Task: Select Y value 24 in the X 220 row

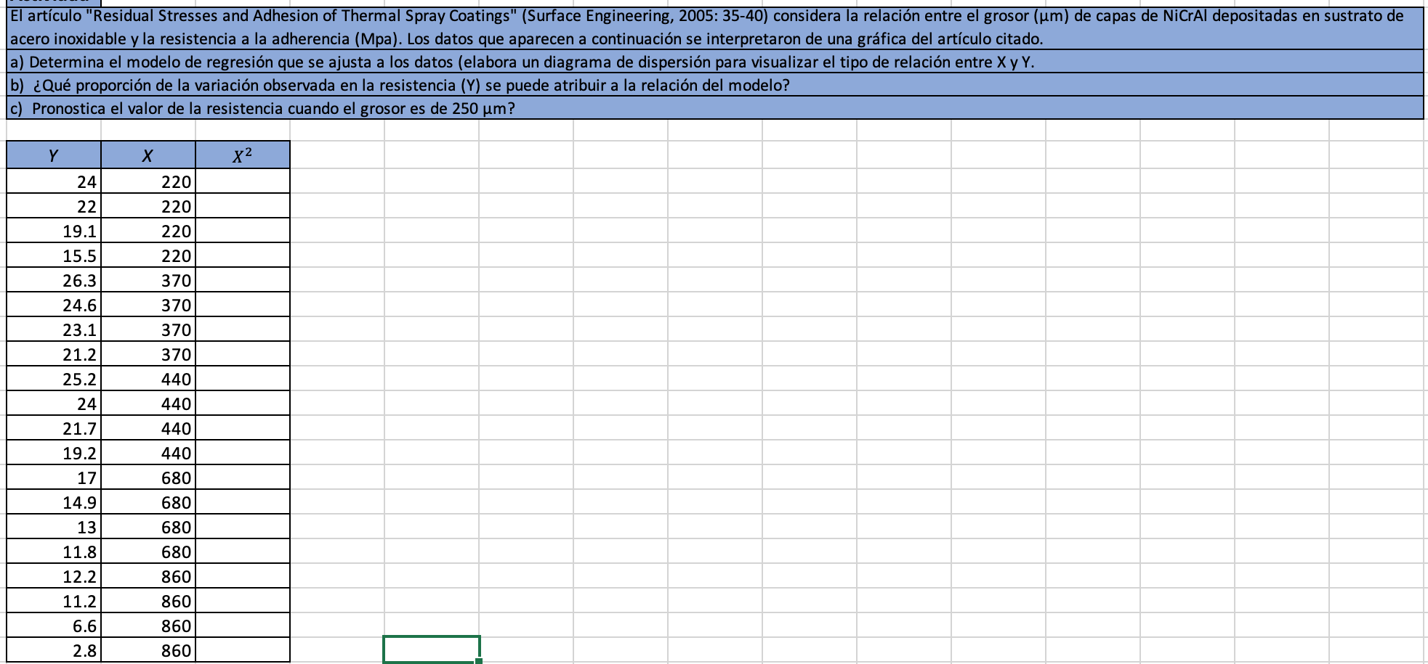Action: 54,181
